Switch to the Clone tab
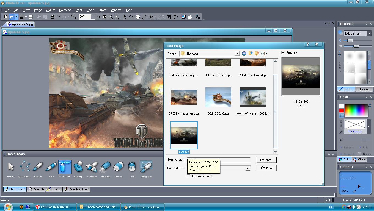374x211 pixels. click(x=360, y=159)
